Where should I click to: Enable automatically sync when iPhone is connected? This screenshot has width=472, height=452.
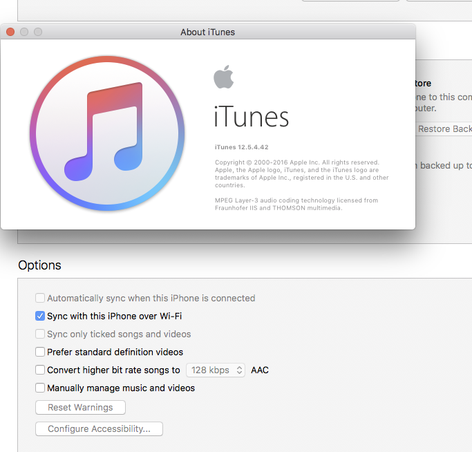pyautogui.click(x=40, y=298)
